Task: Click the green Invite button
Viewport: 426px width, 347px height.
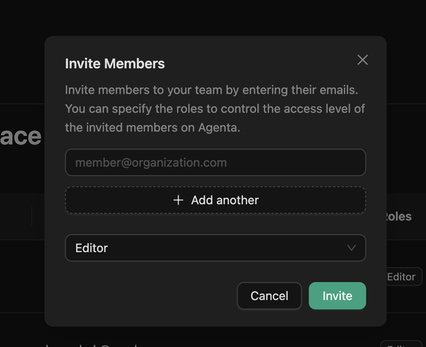Action: 337,296
